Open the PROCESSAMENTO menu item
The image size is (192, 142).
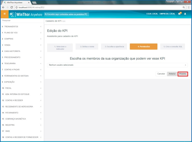[x=22, y=57]
